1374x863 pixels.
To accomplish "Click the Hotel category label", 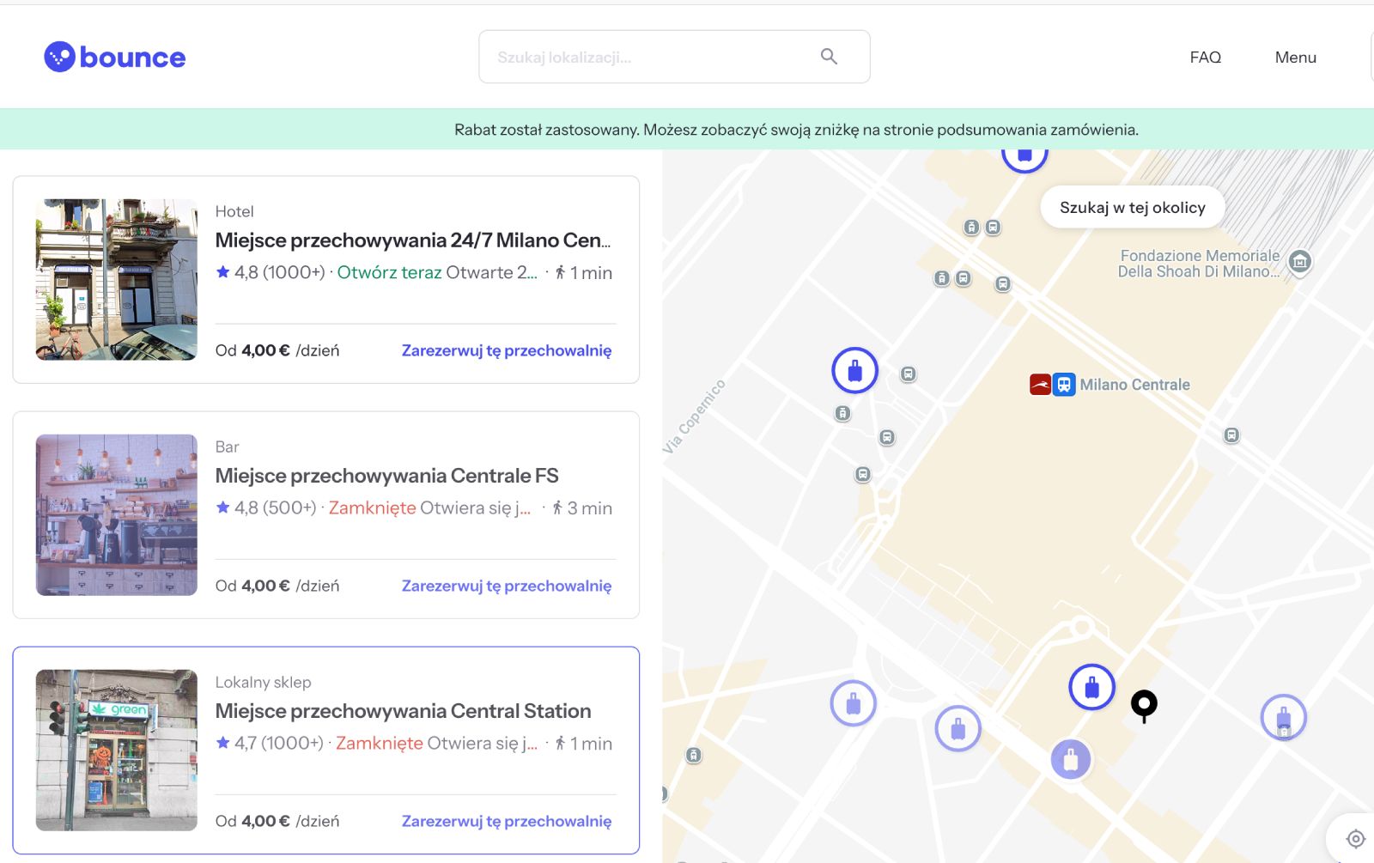I will tap(234, 211).
